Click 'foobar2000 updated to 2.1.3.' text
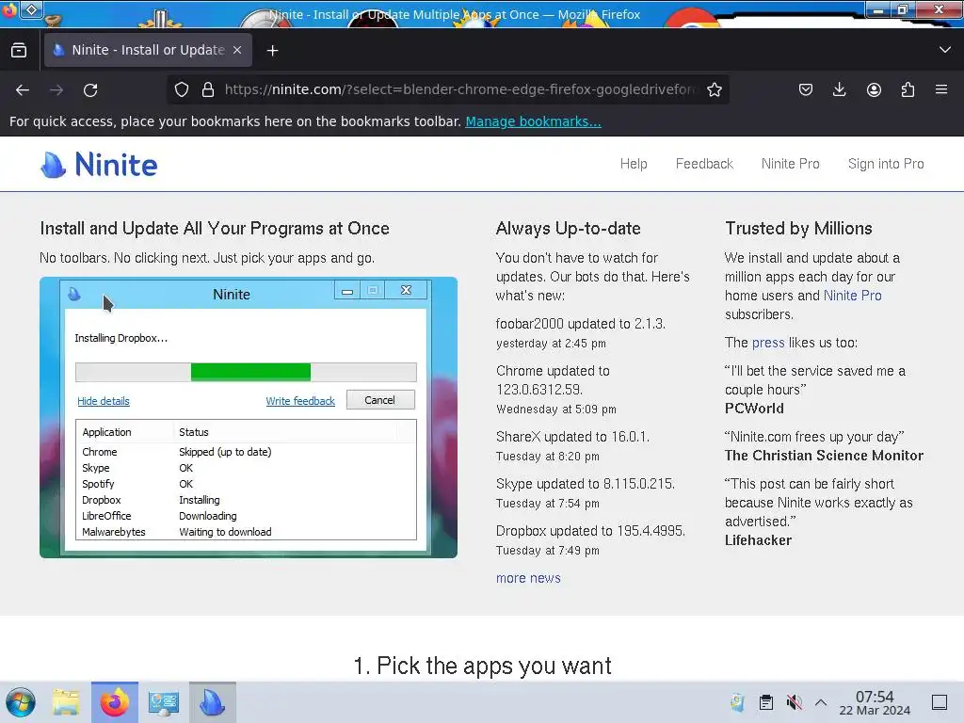Image resolution: width=964 pixels, height=723 pixels. tap(580, 324)
